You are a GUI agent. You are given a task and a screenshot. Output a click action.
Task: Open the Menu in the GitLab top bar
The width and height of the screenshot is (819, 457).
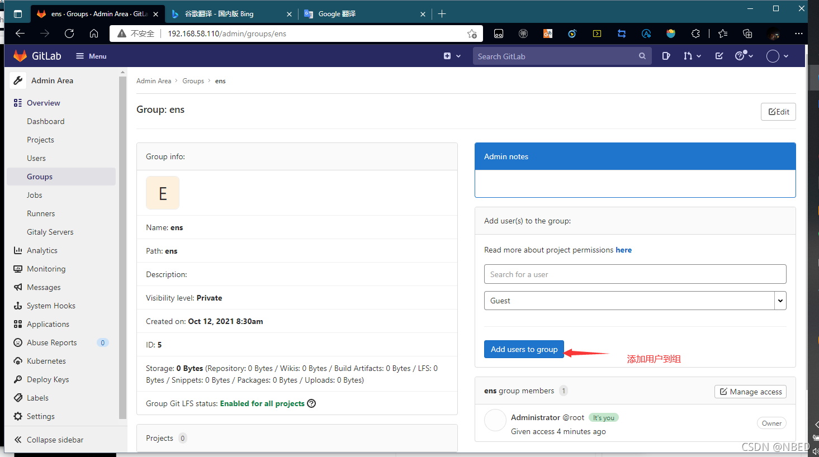click(x=91, y=56)
